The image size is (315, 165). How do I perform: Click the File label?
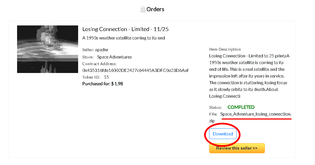213,114
